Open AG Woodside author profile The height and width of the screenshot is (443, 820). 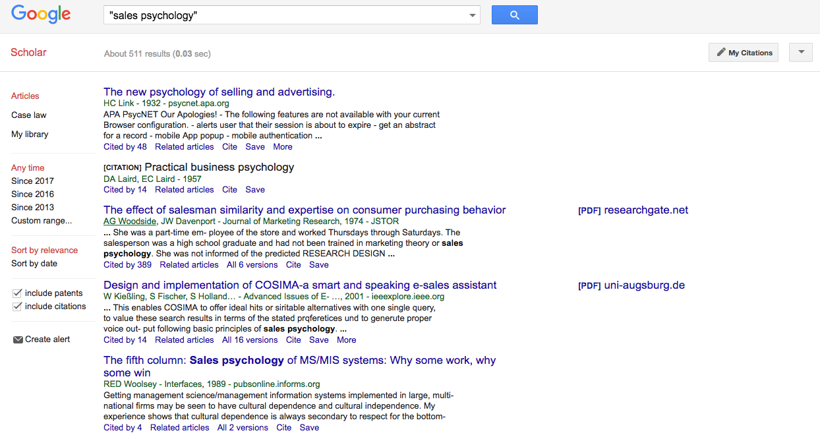[130, 221]
